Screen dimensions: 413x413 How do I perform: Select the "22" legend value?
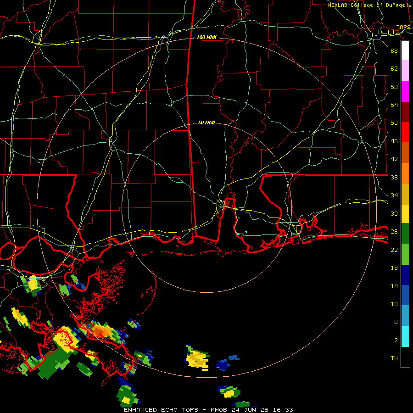tap(394, 250)
